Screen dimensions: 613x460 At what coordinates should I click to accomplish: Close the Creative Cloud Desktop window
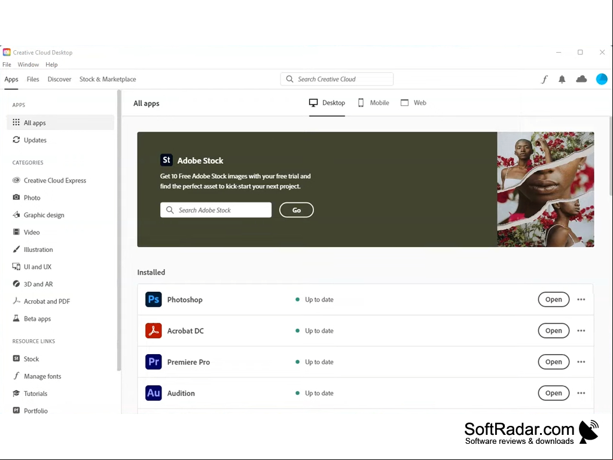tap(602, 53)
